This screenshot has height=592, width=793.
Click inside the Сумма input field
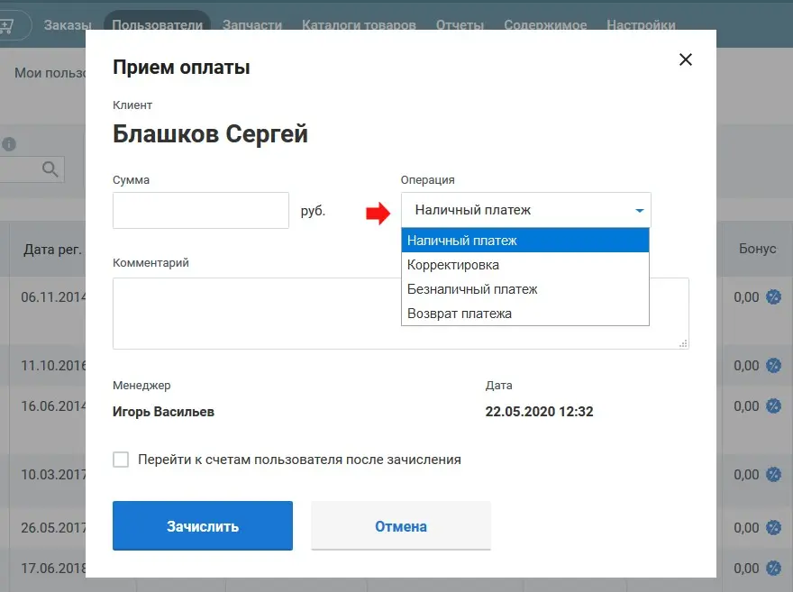coord(200,210)
